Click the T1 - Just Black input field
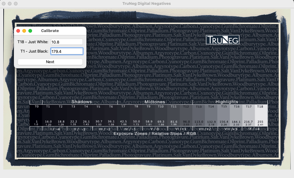 click(67, 51)
